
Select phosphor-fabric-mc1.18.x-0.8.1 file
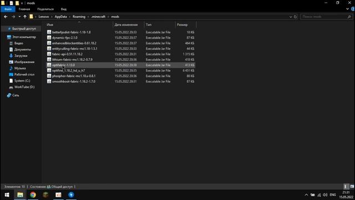coord(74,76)
